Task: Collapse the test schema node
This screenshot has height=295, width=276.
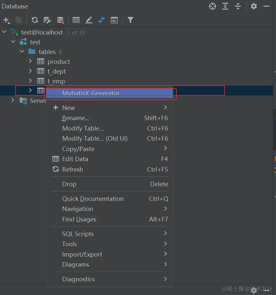Action: coord(13,42)
